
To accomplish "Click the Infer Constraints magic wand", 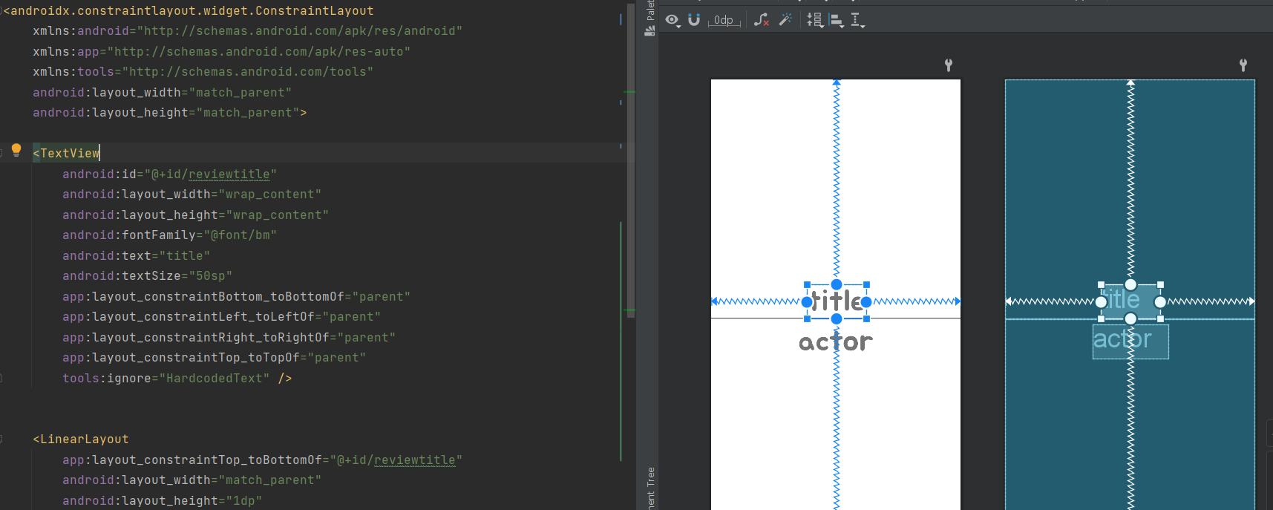I will tap(785, 20).
